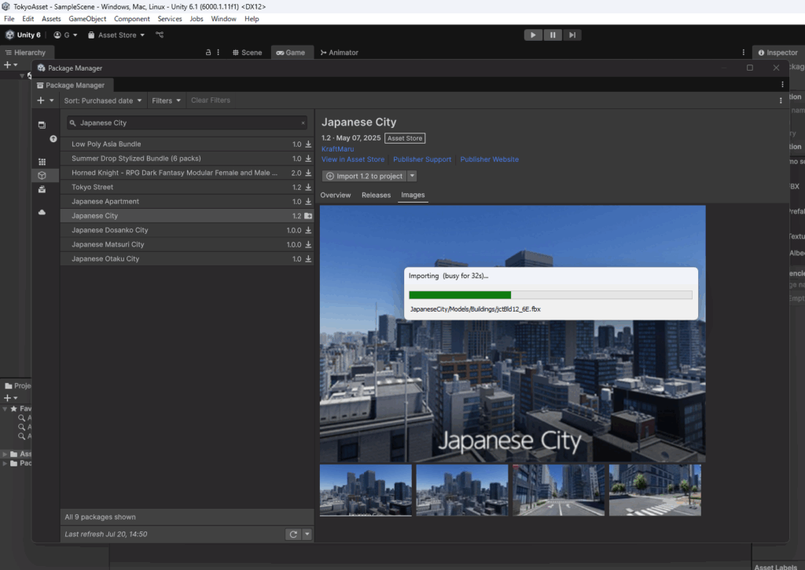
Task: Collapse the Favorites tree in Project panel
Action: point(5,409)
